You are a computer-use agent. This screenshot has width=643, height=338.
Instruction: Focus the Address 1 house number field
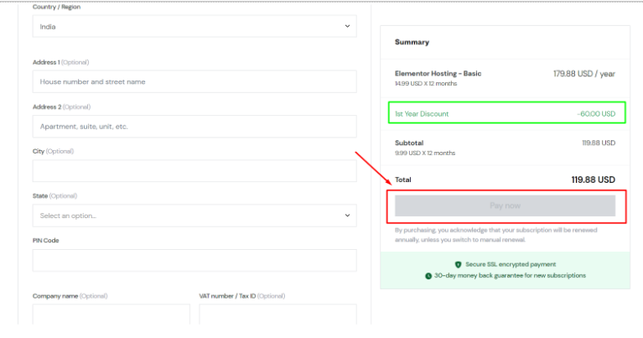tap(194, 82)
